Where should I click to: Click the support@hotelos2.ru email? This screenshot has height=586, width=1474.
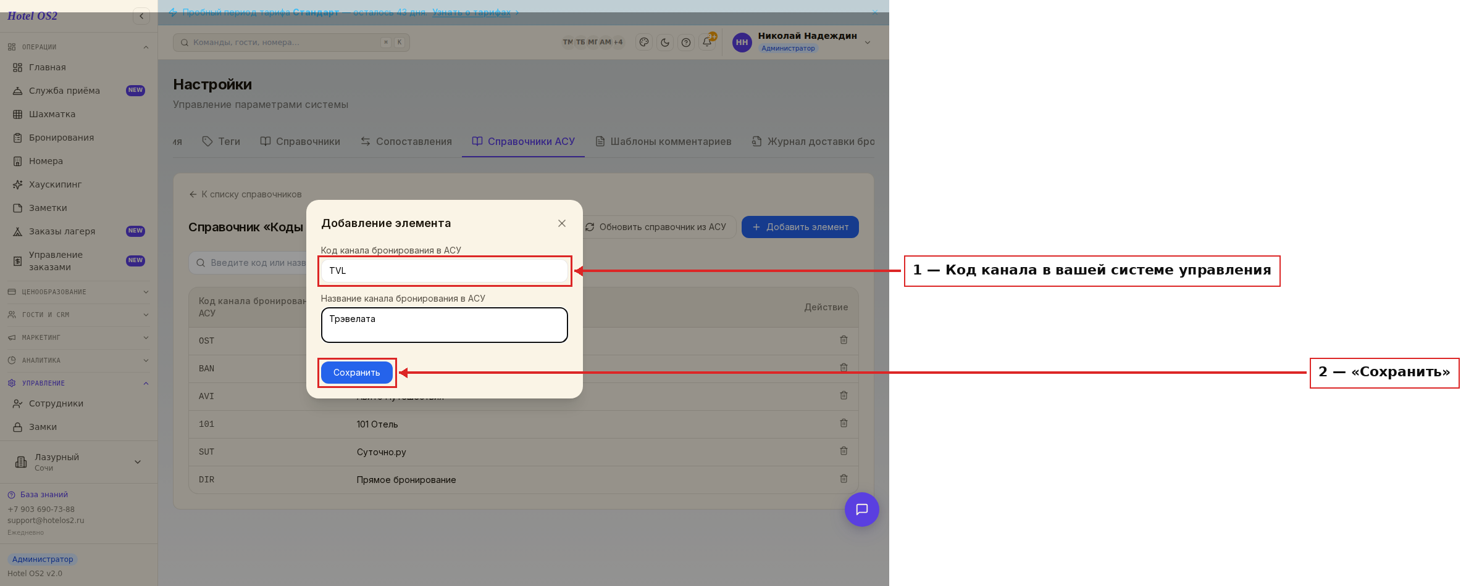46,521
